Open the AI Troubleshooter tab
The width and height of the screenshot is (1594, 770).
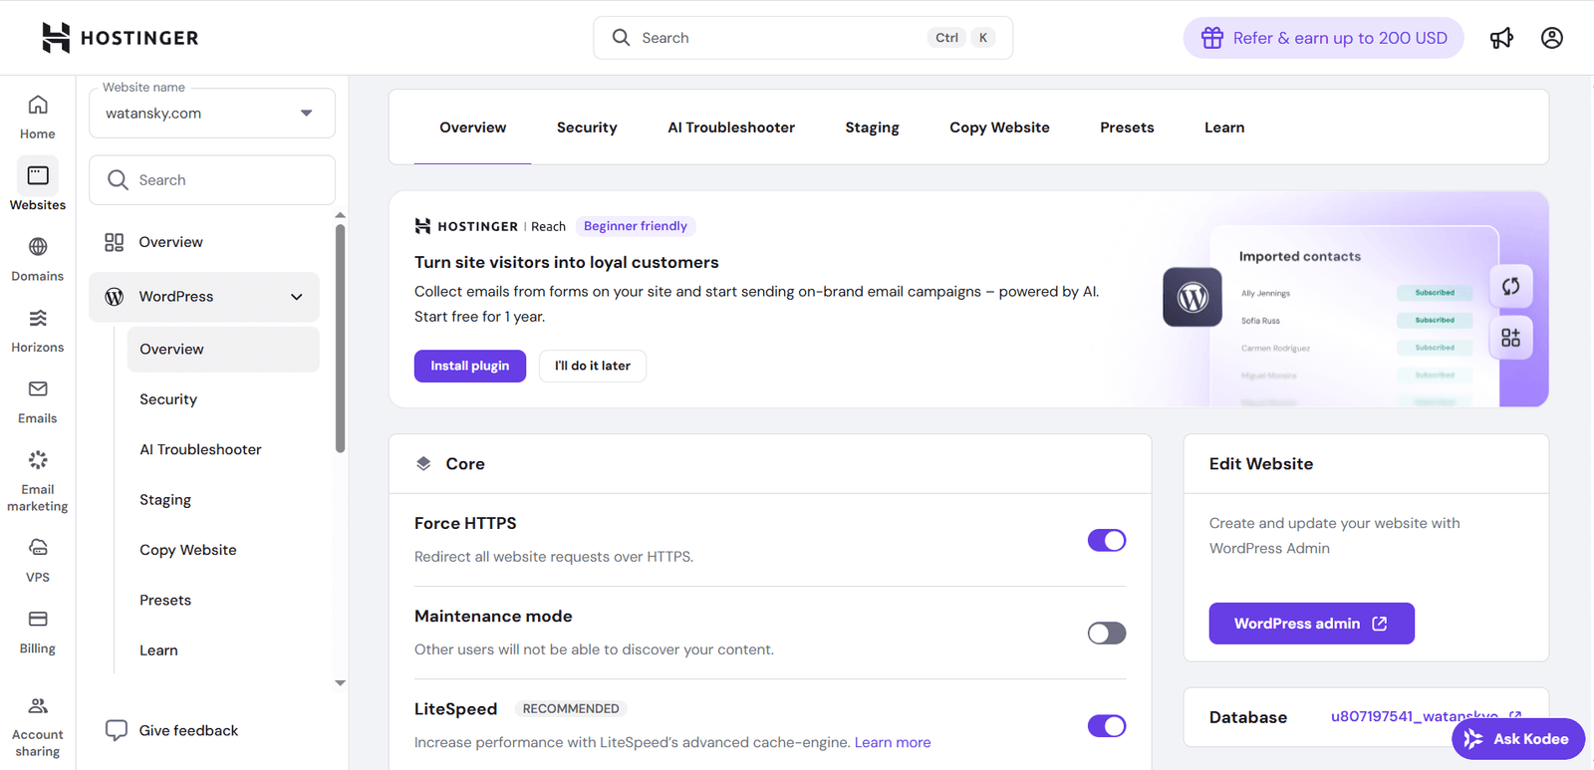(x=731, y=128)
